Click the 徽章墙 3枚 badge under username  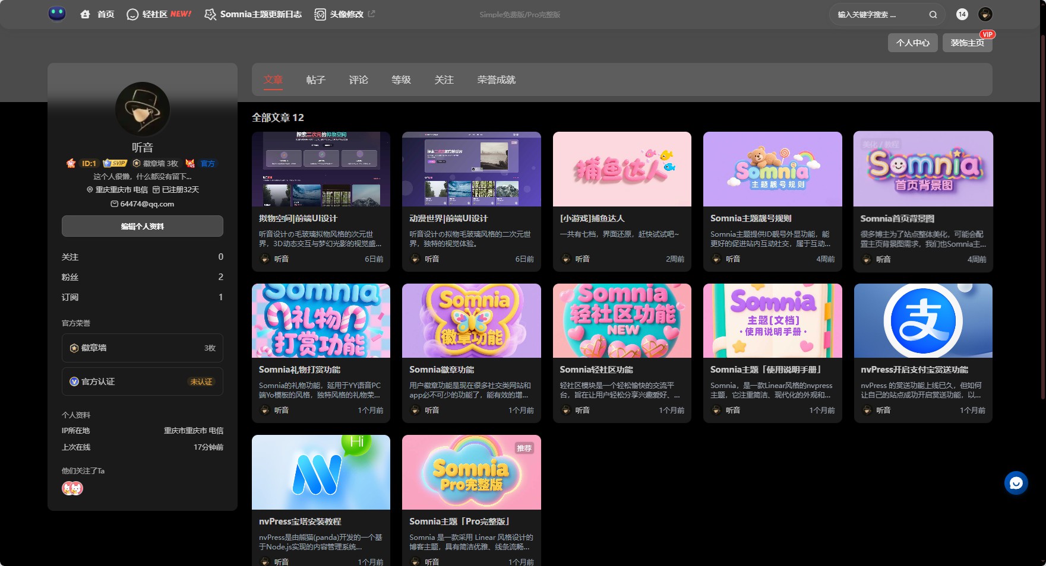156,163
